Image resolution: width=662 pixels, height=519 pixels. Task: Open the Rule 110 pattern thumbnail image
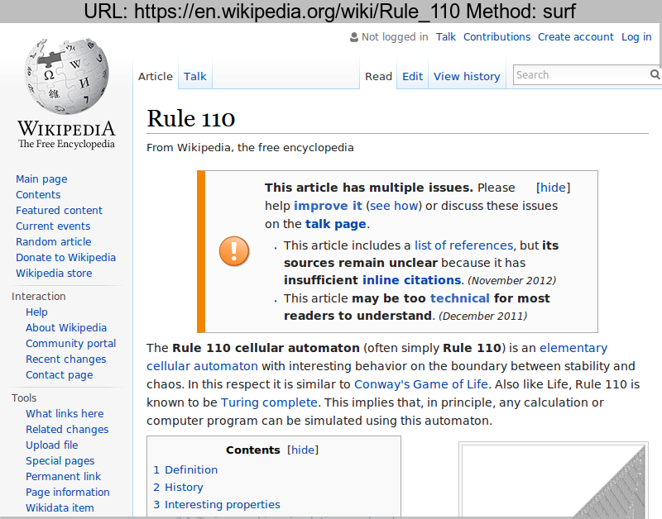(x=554, y=482)
